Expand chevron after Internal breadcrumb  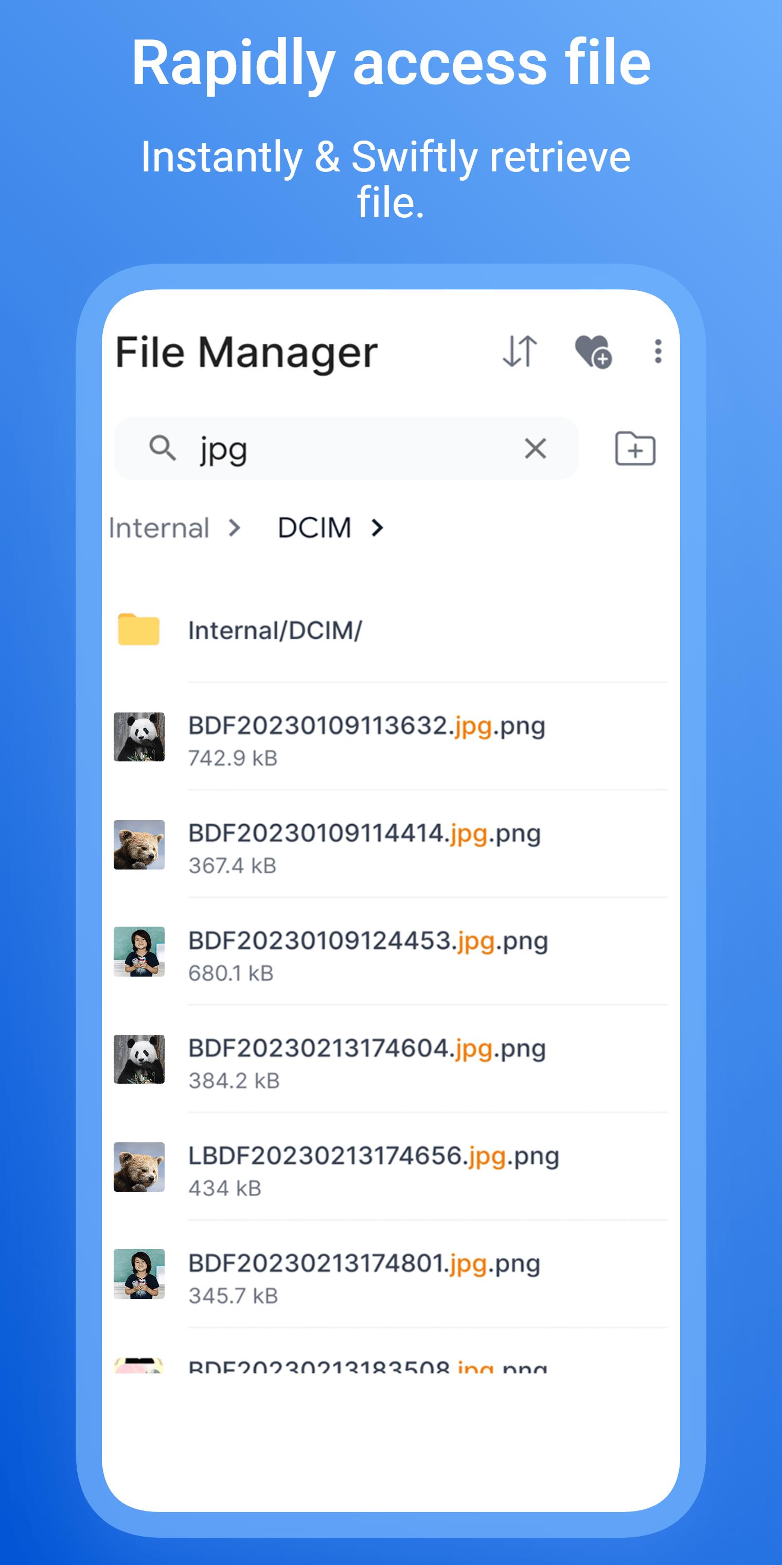[x=235, y=527]
